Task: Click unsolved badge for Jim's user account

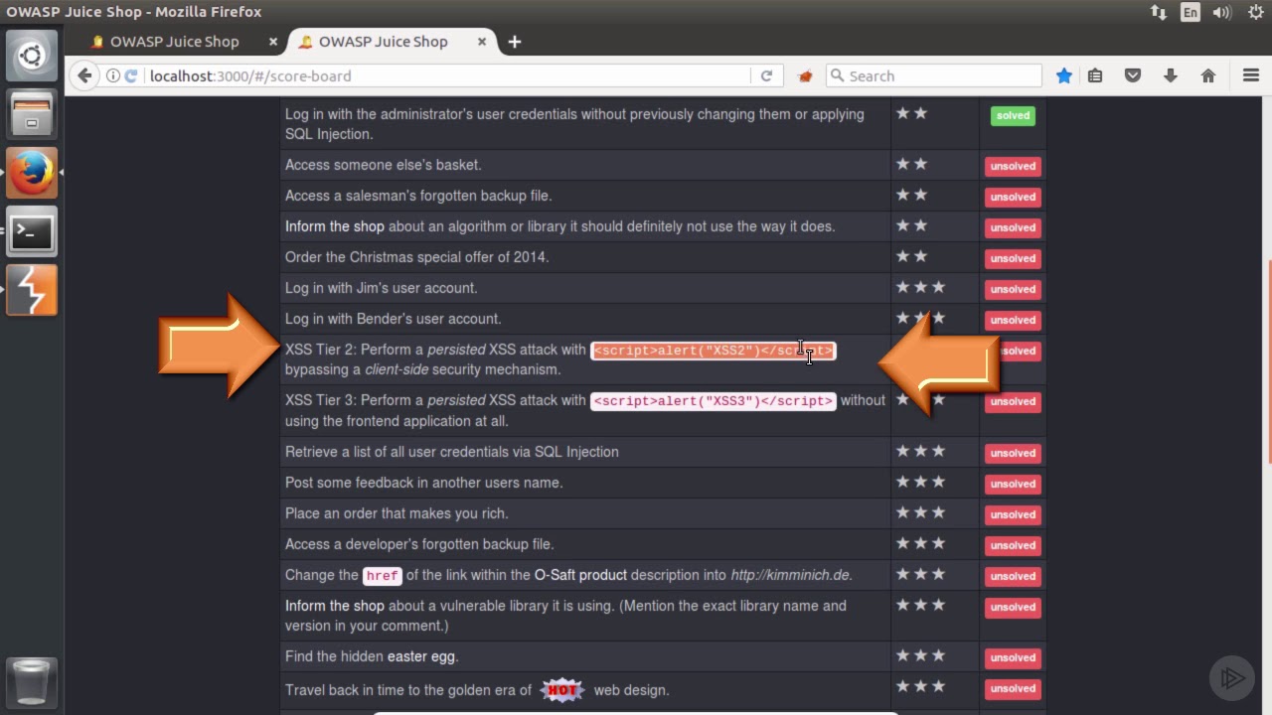Action: (x=1013, y=289)
